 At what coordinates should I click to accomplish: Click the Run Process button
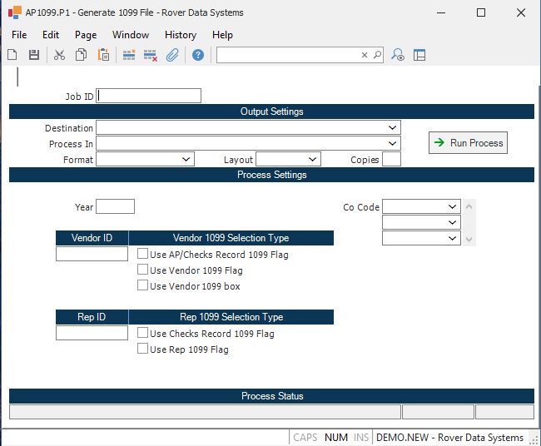pos(468,143)
